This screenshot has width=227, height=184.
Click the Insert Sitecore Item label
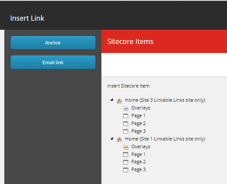[129, 86]
